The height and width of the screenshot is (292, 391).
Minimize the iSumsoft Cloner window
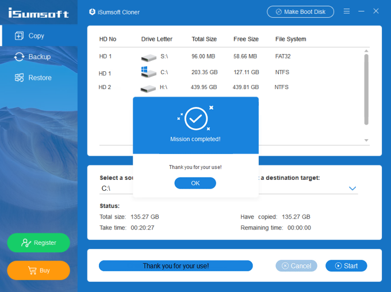coord(361,11)
